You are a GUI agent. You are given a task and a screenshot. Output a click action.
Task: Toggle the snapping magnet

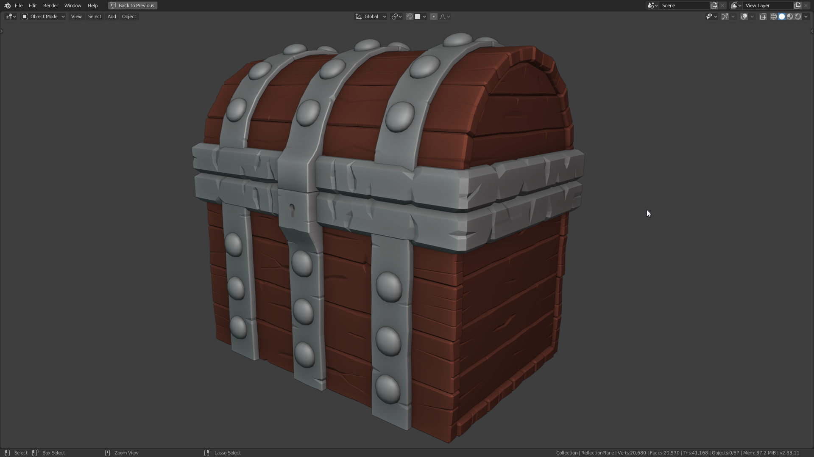click(410, 17)
